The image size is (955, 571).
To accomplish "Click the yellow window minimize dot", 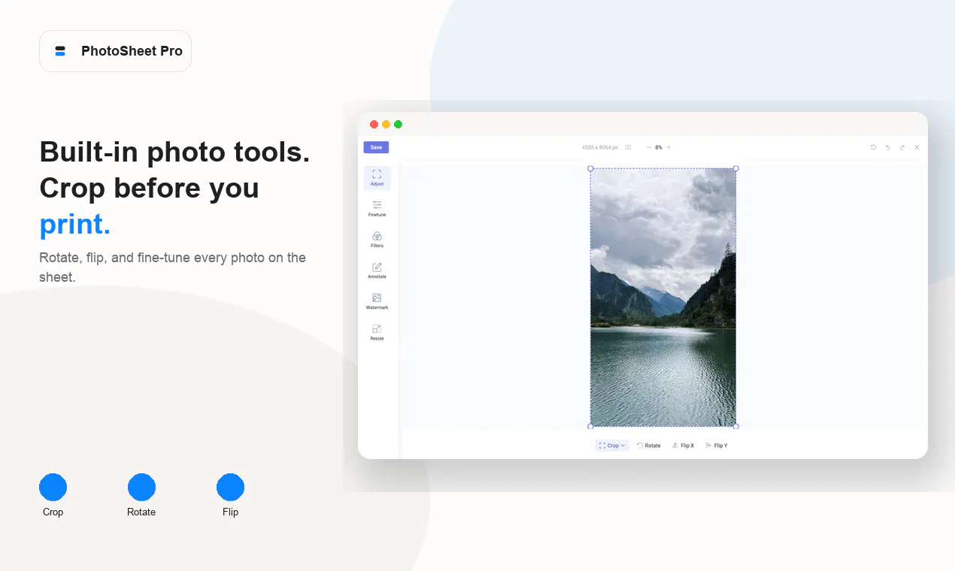I will point(386,124).
